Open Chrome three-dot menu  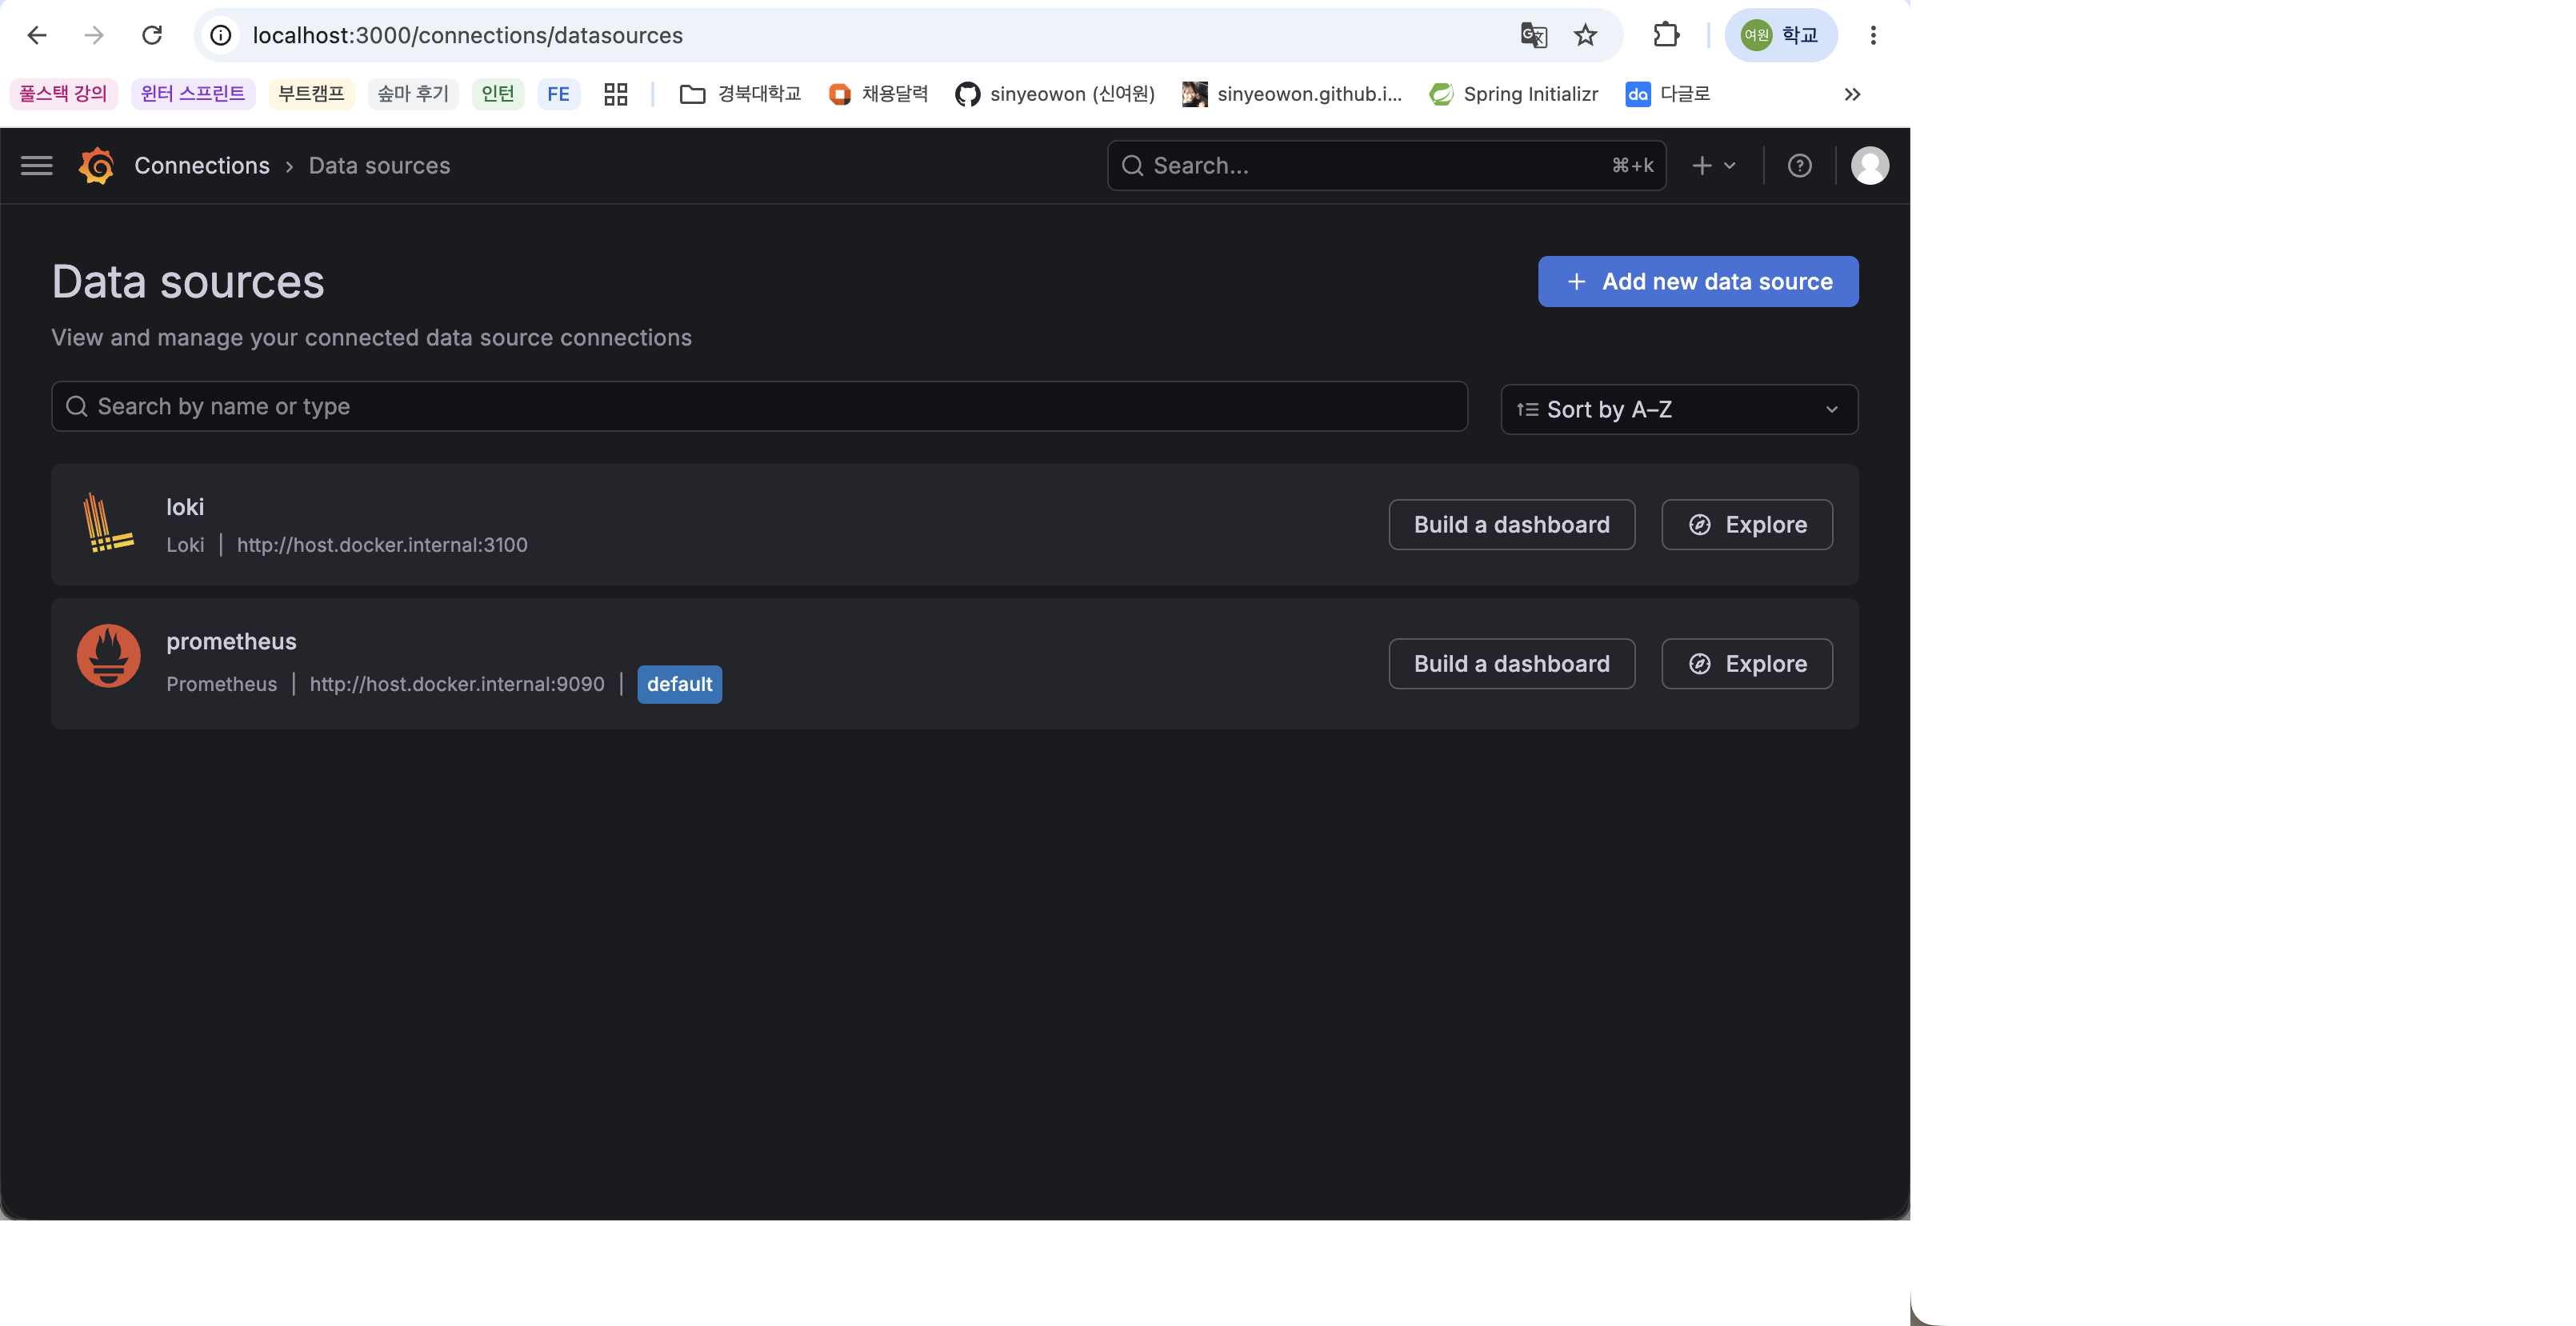1873,36
